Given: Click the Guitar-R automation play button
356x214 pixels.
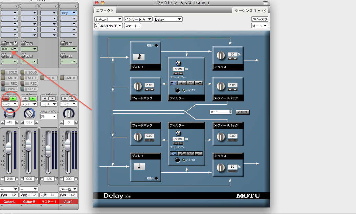Looking at the screenshot, I should tap(33, 98).
